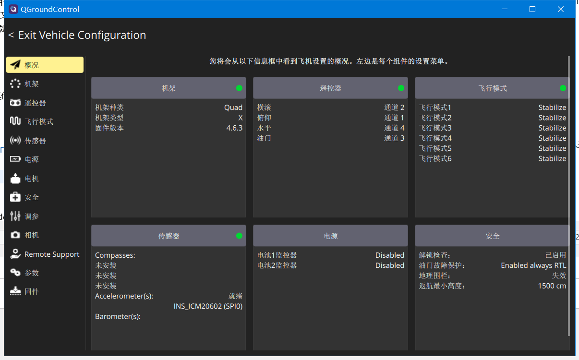Click the 传感器 sensors icon in sidebar
Image resolution: width=579 pixels, height=360 pixels.
tap(15, 141)
